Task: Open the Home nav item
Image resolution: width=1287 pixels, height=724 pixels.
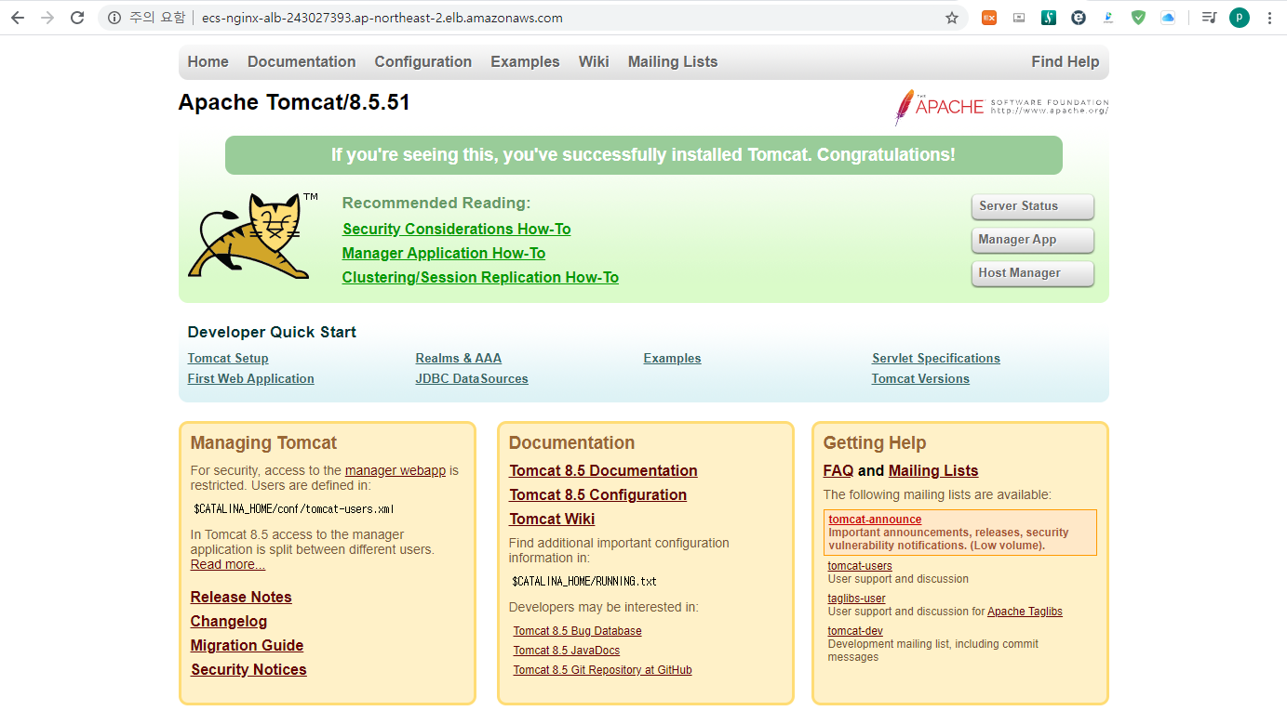Action: pyautogui.click(x=208, y=62)
